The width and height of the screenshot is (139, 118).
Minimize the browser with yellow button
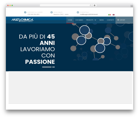(10, 6)
